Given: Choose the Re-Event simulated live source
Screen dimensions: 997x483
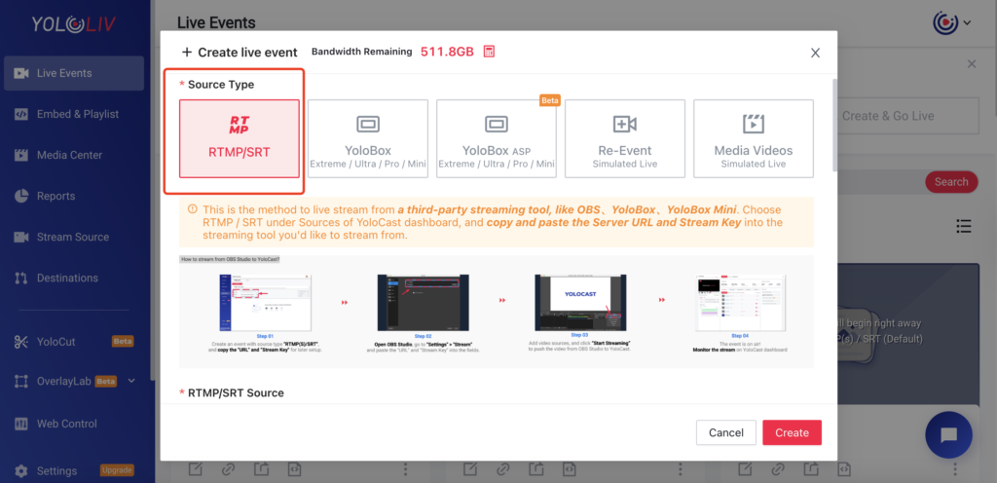Looking at the screenshot, I should tap(624, 138).
